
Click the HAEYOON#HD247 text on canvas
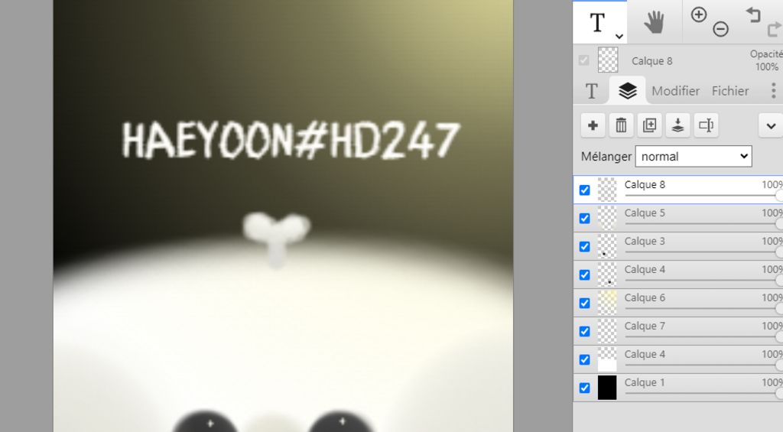coord(290,141)
